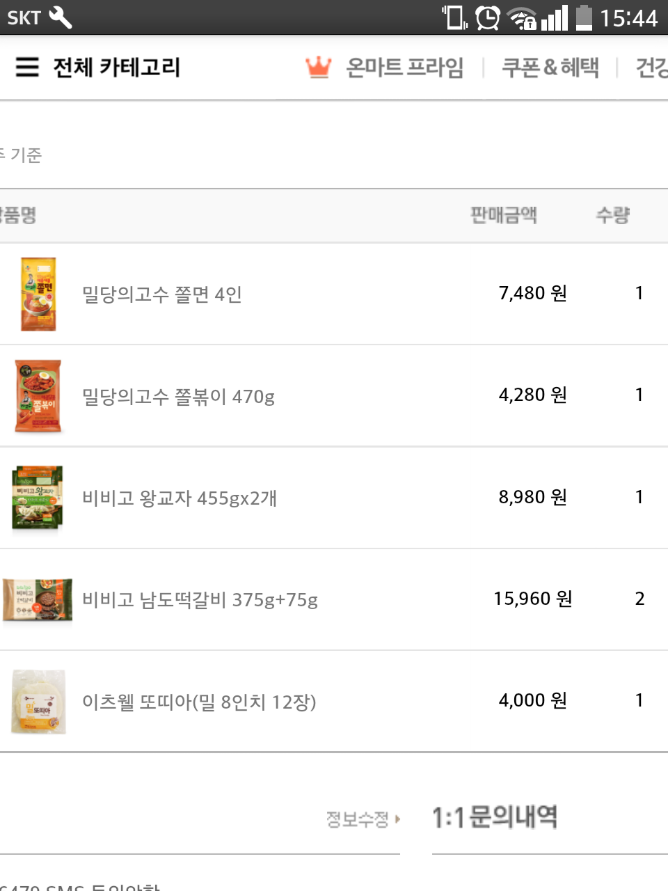Click 이츠웰 또띠아 product name

pos(199,702)
